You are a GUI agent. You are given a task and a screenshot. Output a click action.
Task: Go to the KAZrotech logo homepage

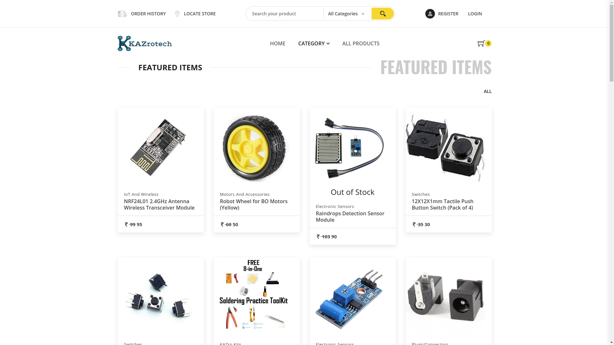pyautogui.click(x=145, y=43)
